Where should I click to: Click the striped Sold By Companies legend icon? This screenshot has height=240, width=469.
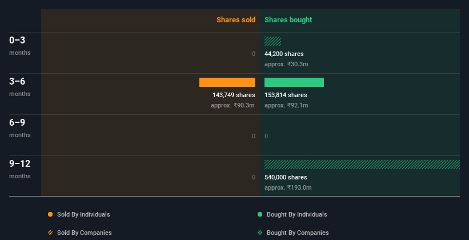pyautogui.click(x=50, y=233)
